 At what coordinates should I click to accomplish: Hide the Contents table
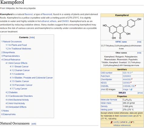[x=32, y=37]
